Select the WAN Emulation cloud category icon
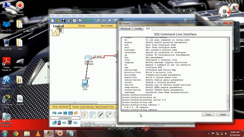The height and width of the screenshot is (137, 244). pyautogui.click(x=64, y=123)
